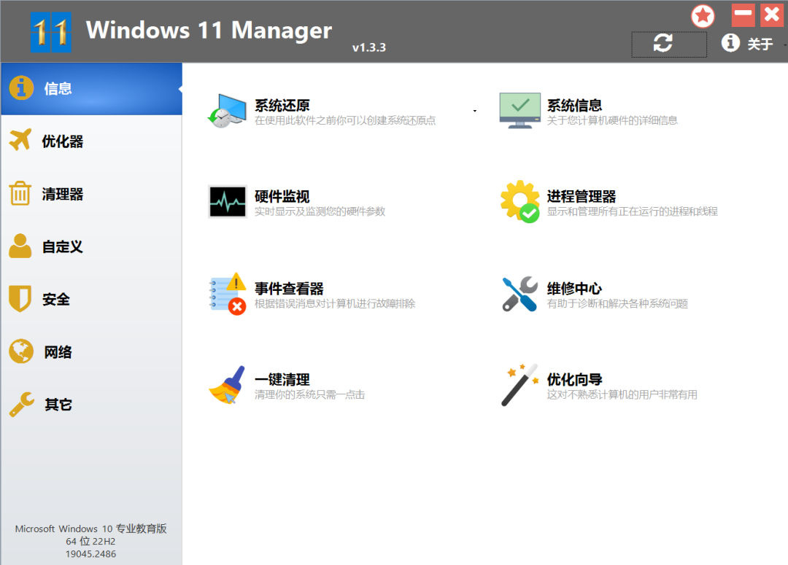Open the 维修中心 title link

tap(574, 288)
